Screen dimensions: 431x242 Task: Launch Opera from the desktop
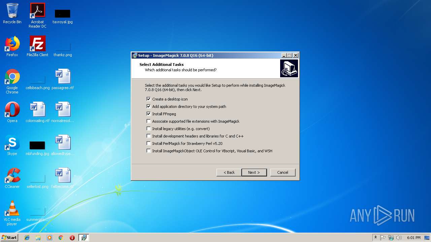click(12, 112)
